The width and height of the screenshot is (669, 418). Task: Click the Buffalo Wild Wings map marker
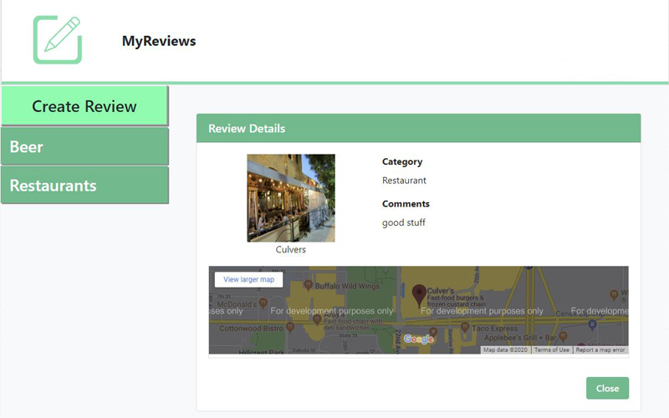click(x=308, y=285)
